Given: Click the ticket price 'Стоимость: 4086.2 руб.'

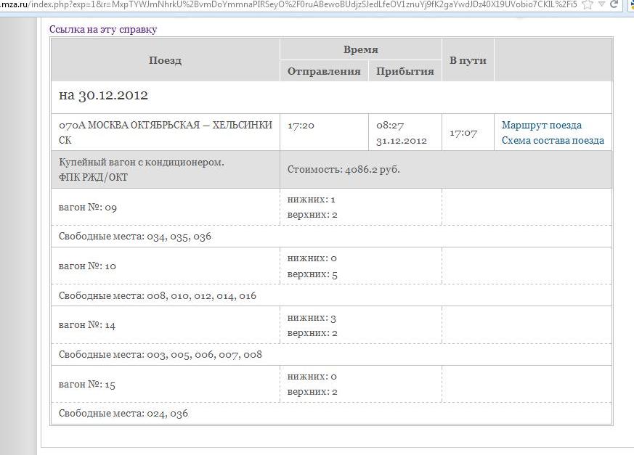Looking at the screenshot, I should click(x=344, y=170).
